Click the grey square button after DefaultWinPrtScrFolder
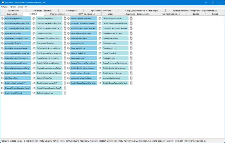 (x=131, y=19)
